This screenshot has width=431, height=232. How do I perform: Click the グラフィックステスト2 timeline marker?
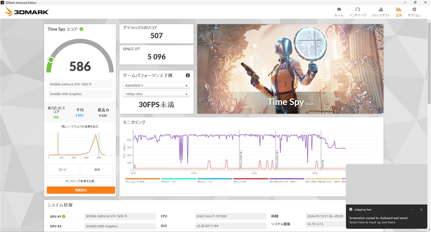(x=277, y=160)
